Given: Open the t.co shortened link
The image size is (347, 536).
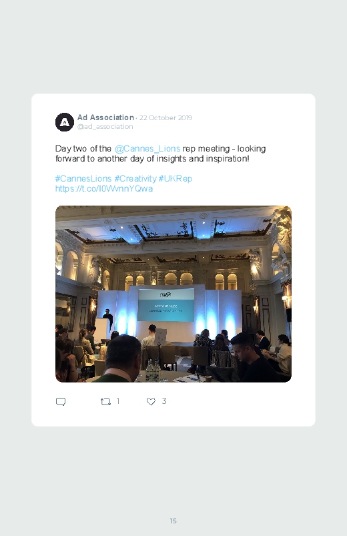Looking at the screenshot, I should pyautogui.click(x=104, y=189).
